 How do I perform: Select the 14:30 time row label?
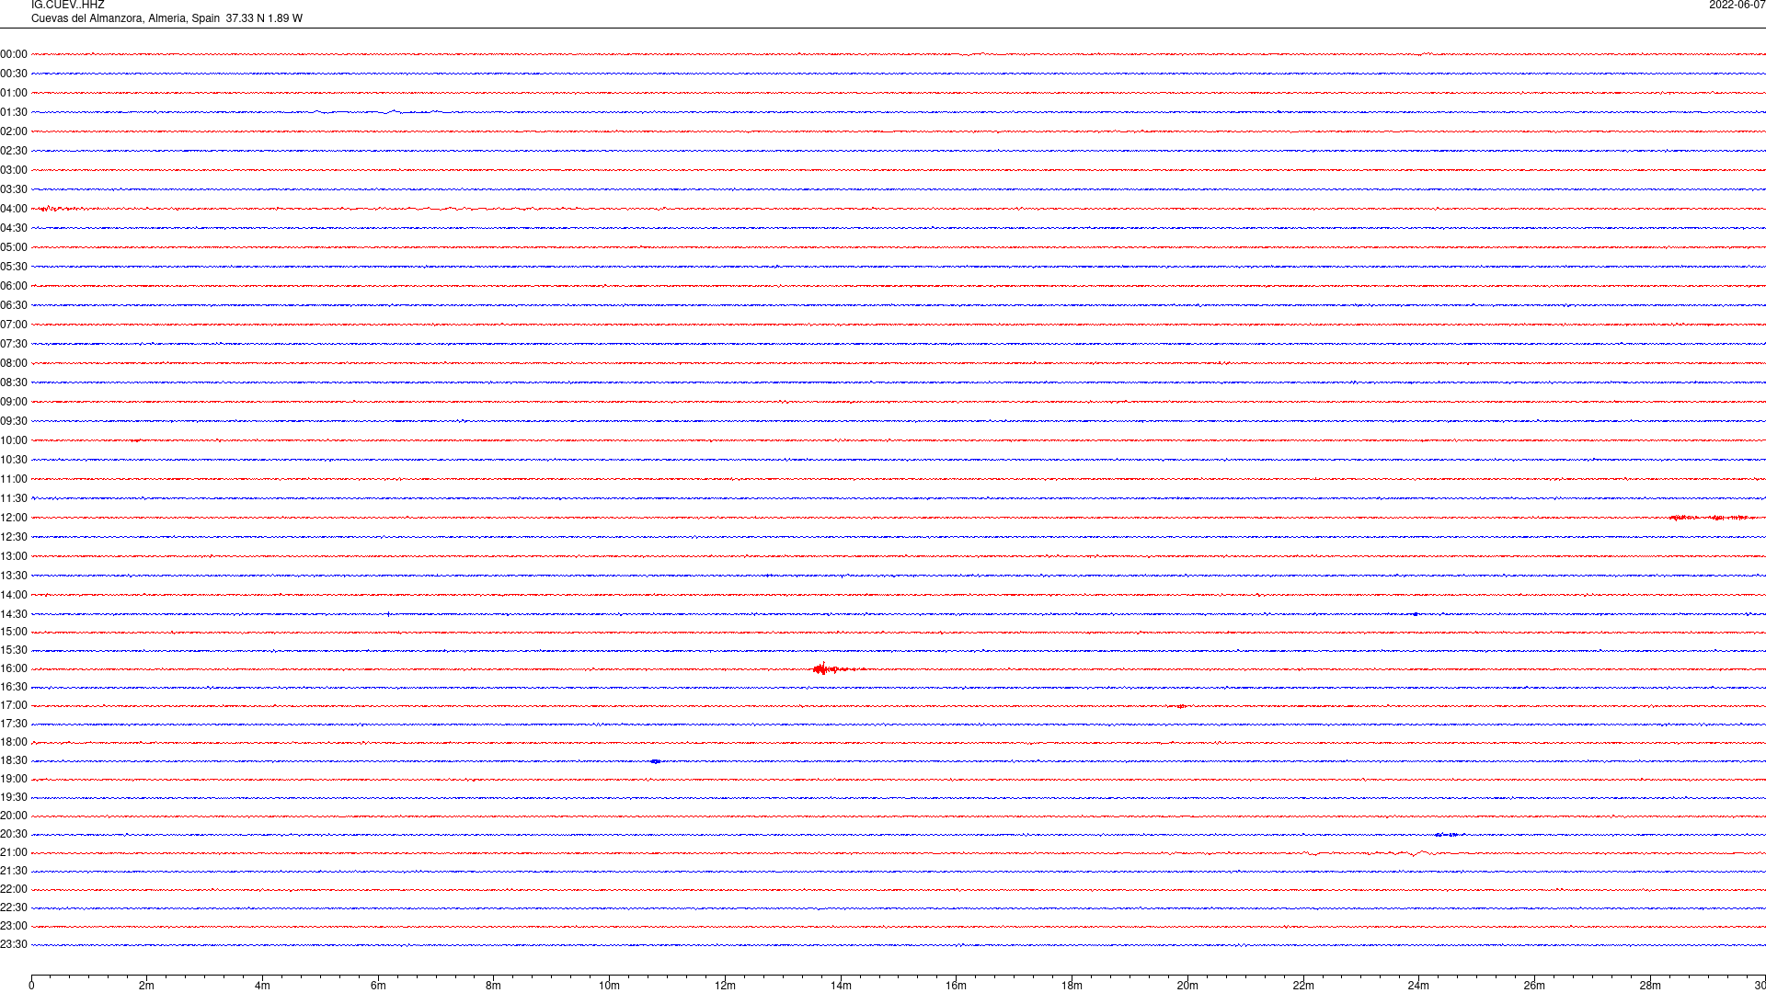pyautogui.click(x=14, y=614)
